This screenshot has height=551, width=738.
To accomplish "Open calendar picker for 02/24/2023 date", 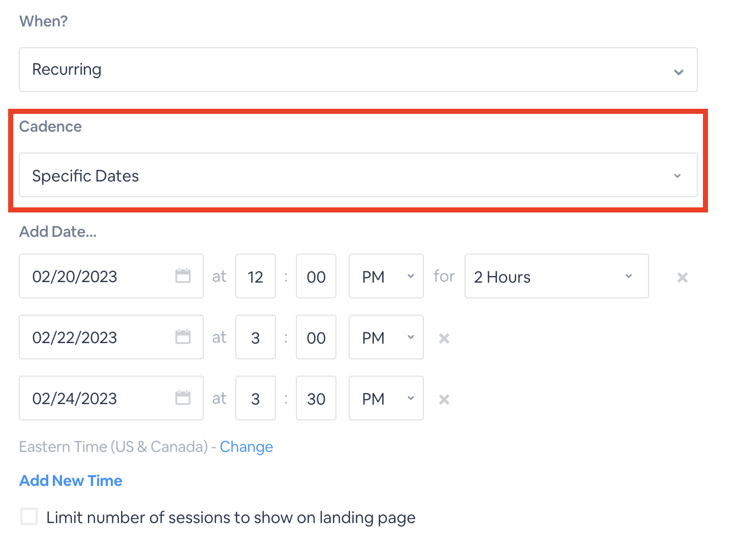I will [183, 398].
